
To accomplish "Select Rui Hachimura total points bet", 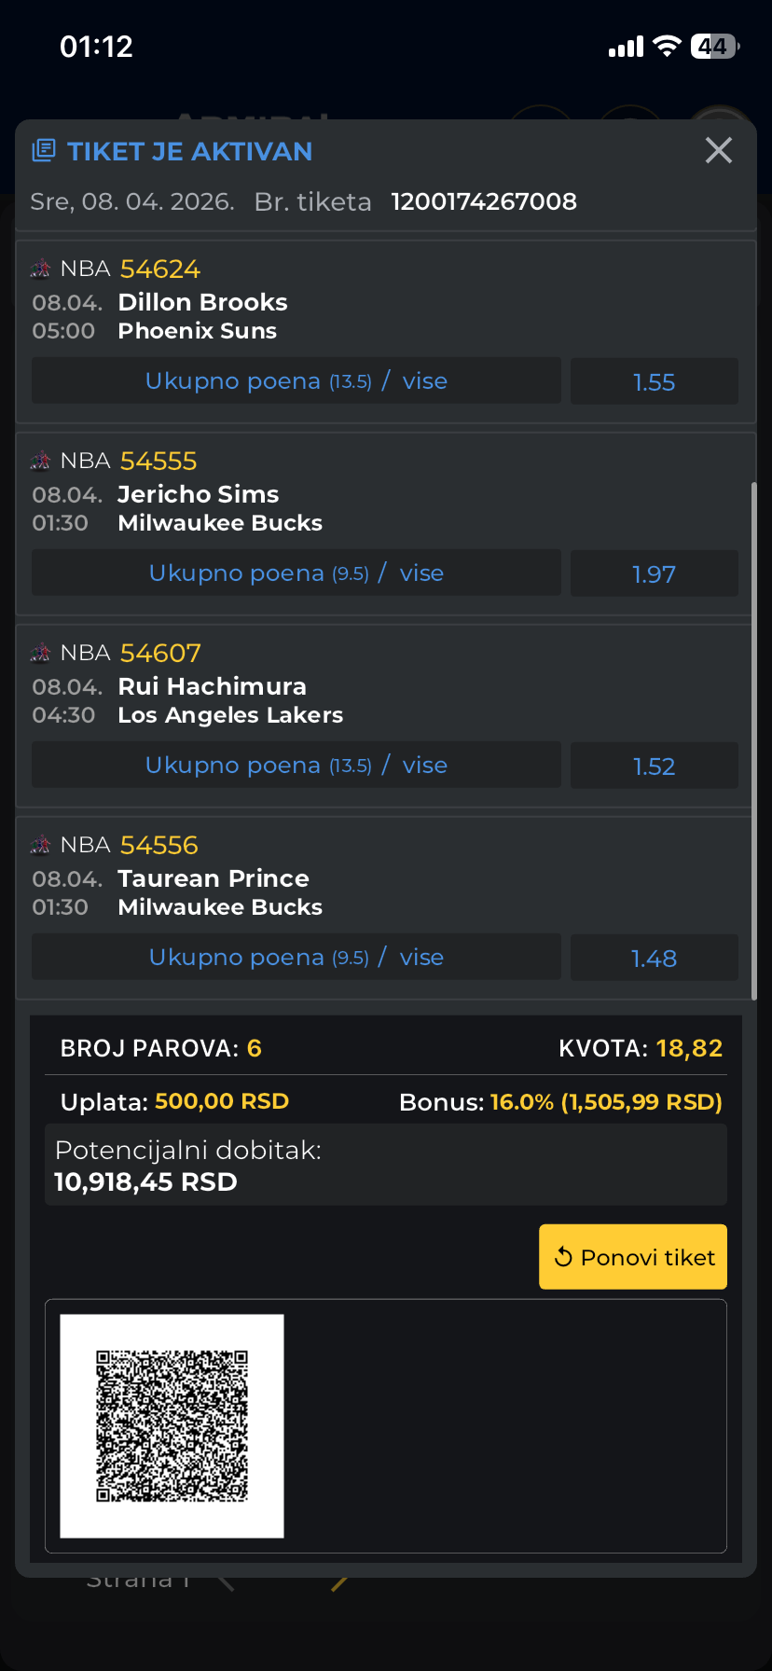I will point(296,766).
